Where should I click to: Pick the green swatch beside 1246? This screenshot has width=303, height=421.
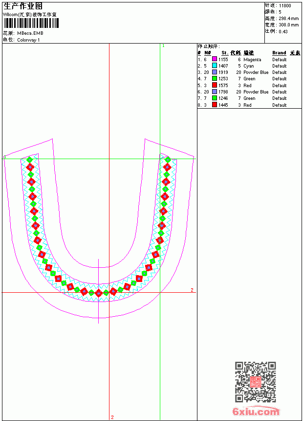click(x=215, y=98)
